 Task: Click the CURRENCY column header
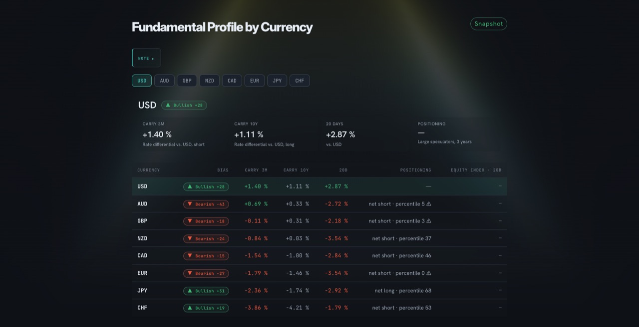(149, 170)
